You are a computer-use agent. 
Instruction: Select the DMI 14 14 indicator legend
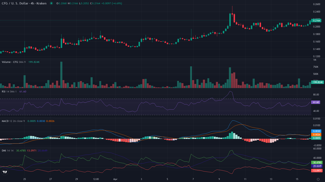pyautogui.click(x=8, y=150)
